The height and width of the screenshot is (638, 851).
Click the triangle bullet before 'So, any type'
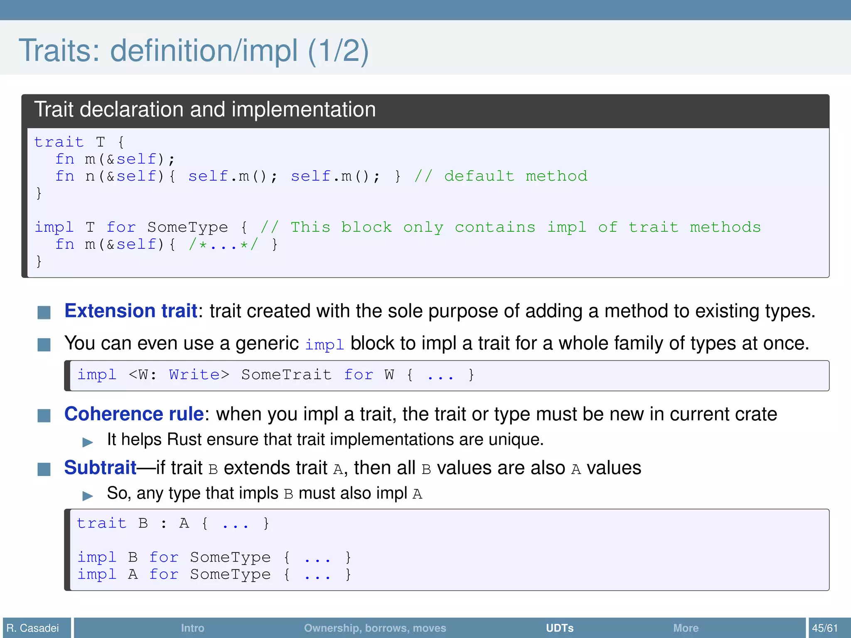click(88, 496)
